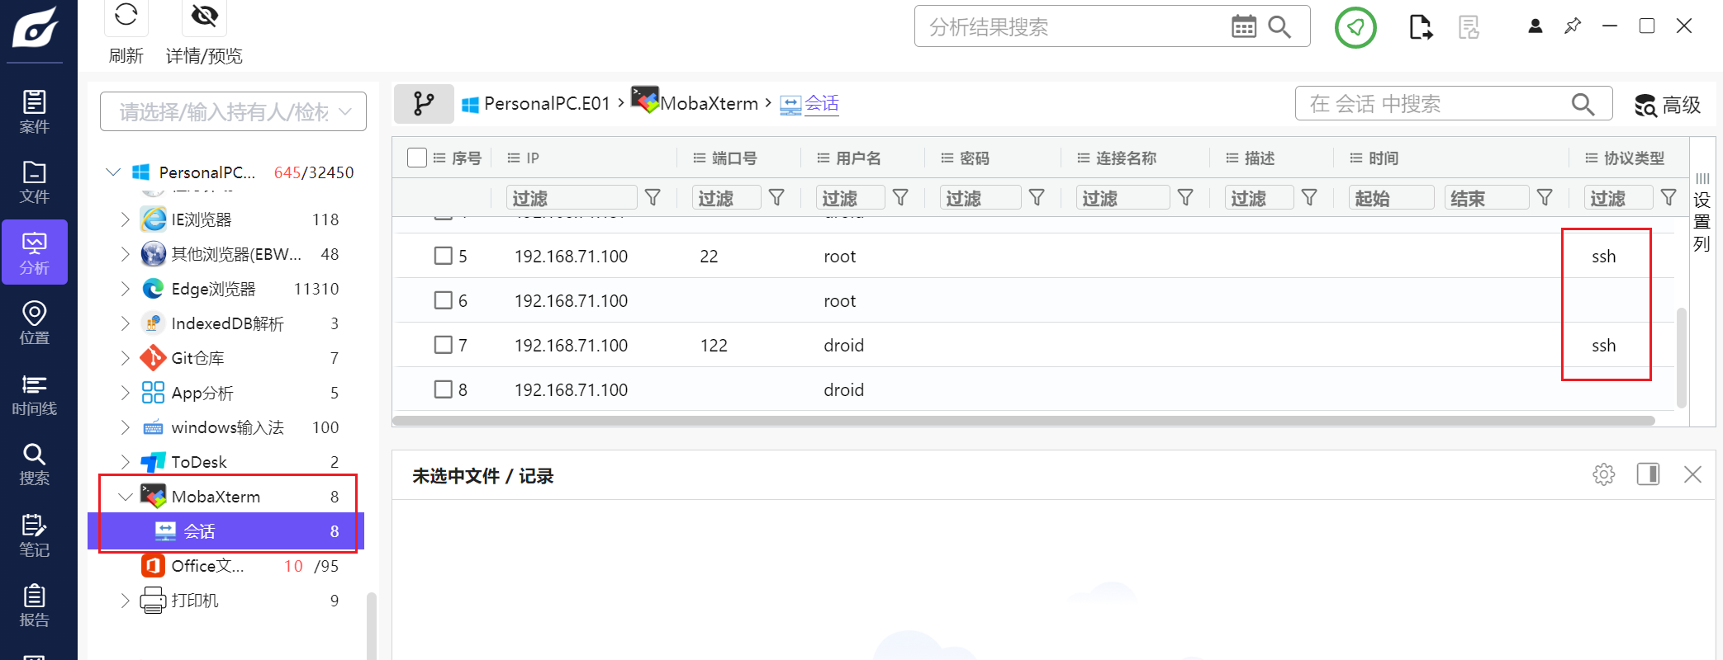Click the 起始 time filter field
This screenshot has width=1723, height=660.
point(1391,198)
